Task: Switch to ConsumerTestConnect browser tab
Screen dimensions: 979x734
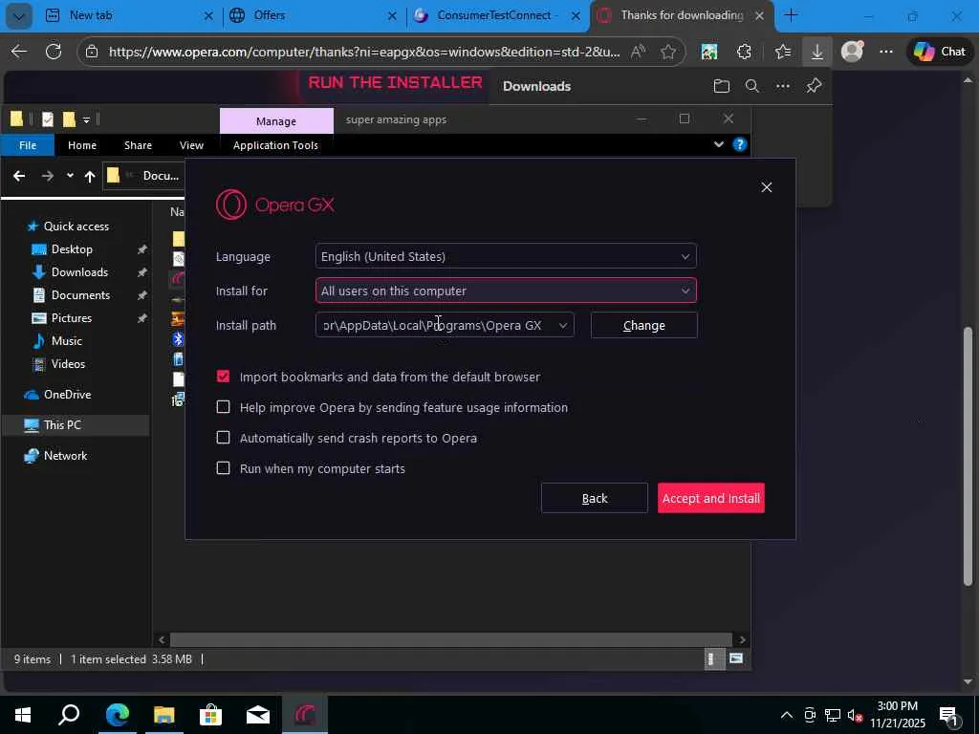Action: pos(497,15)
